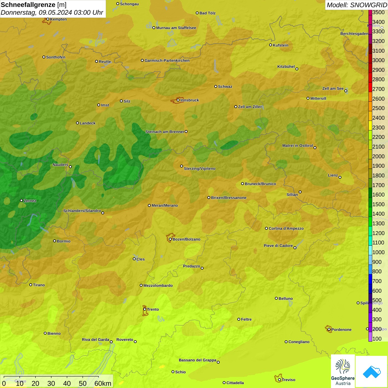The width and height of the screenshot is (388, 388).
Task: Click the Predazzo location dot
Action: pos(202,268)
